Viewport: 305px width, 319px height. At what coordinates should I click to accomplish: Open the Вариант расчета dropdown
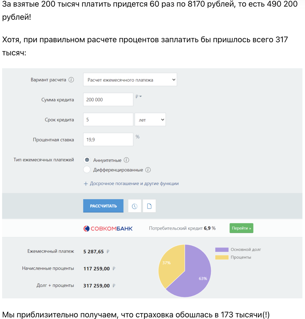click(x=130, y=79)
